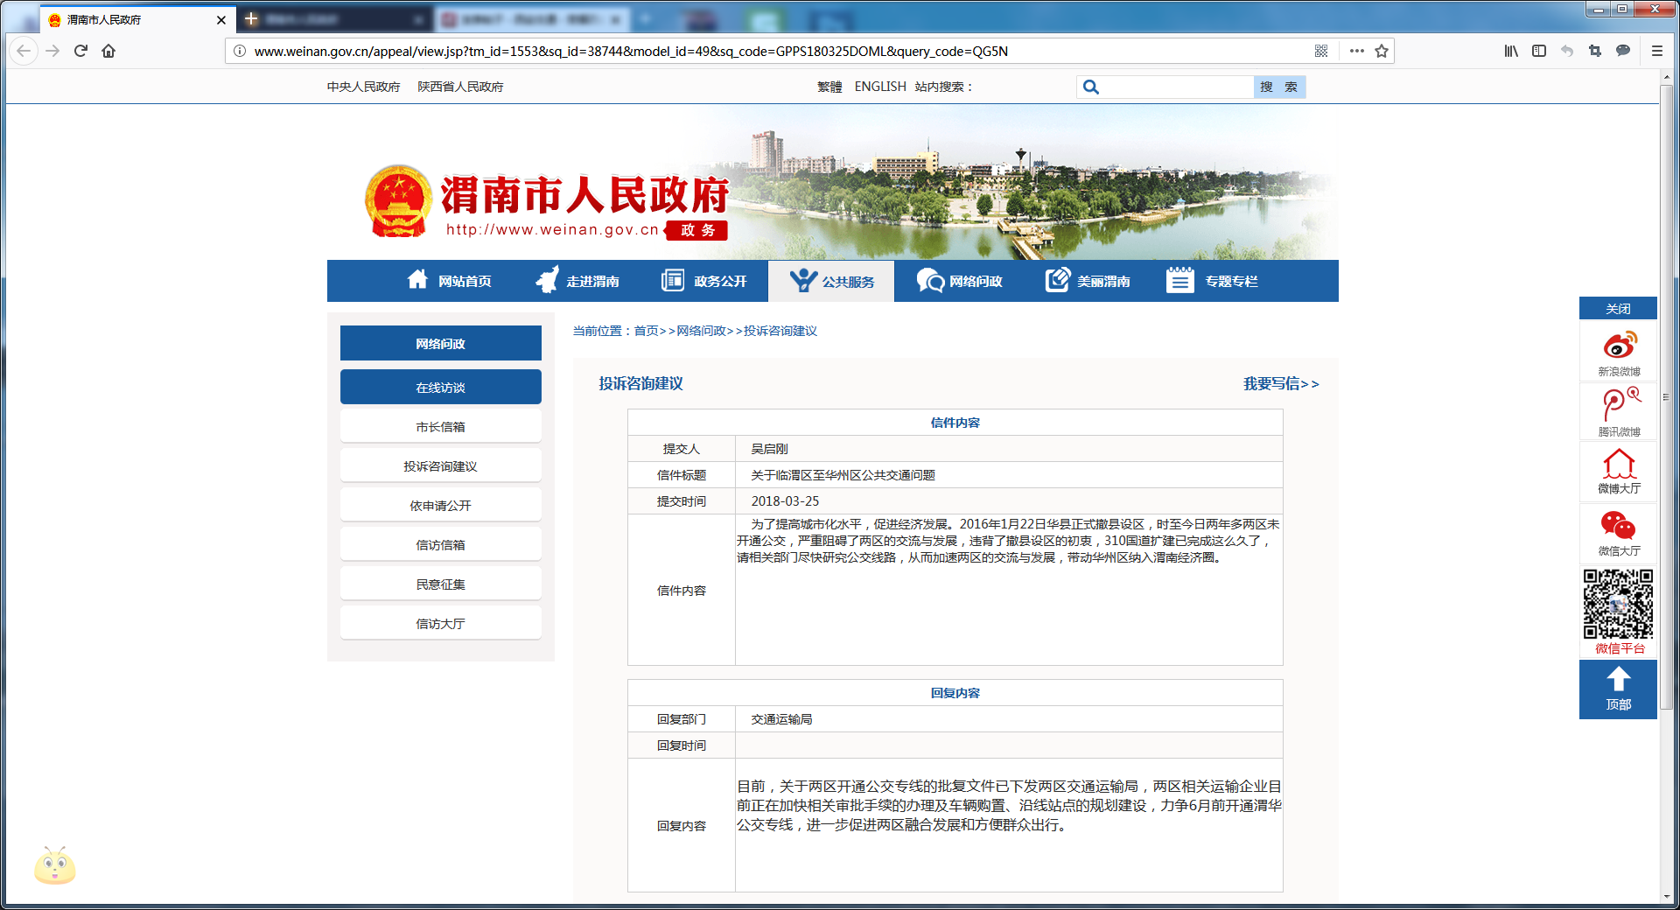Expand the page actions three-dots menu

point(1356,51)
